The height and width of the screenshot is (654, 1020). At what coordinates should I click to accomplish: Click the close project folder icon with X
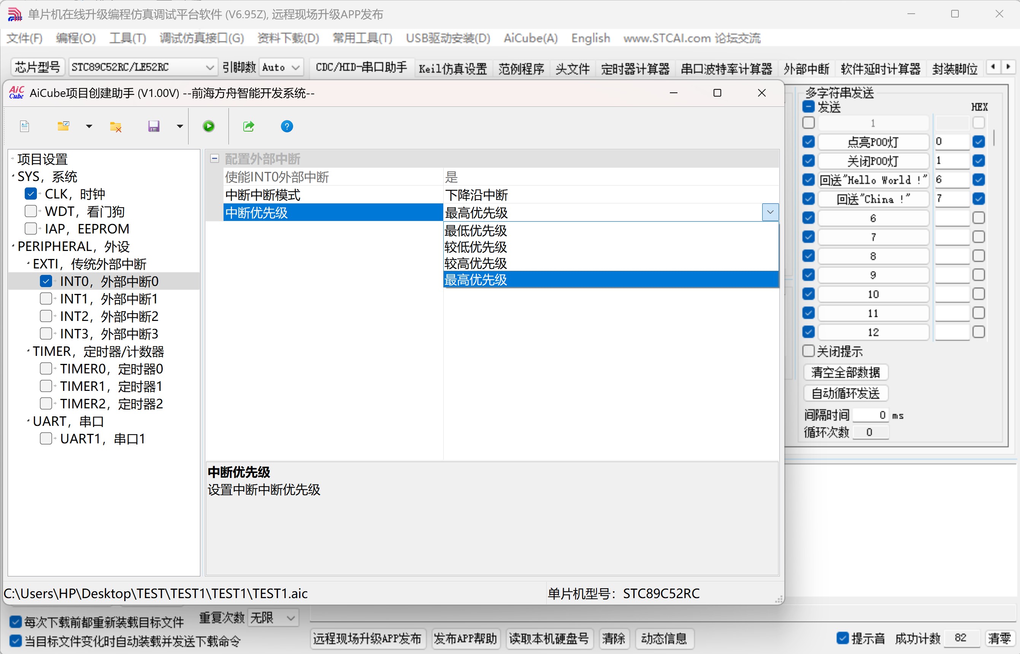pos(116,127)
